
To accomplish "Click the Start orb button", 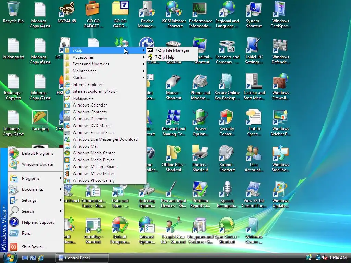I will pyautogui.click(x=10, y=258).
